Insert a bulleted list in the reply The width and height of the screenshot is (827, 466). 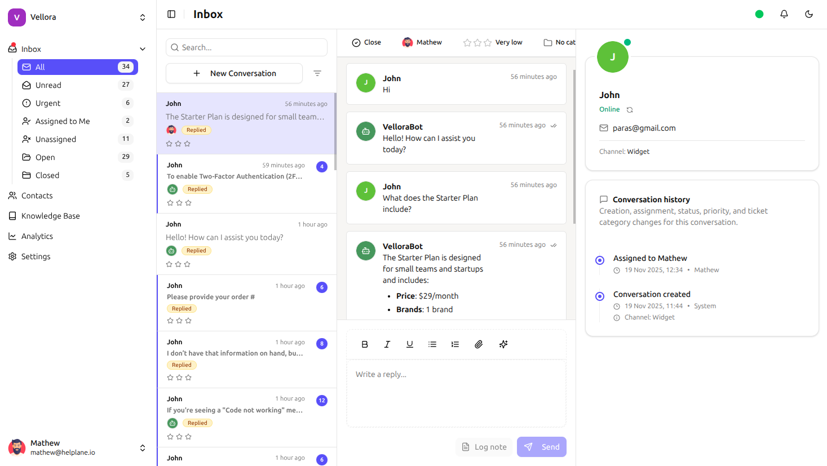(432, 344)
